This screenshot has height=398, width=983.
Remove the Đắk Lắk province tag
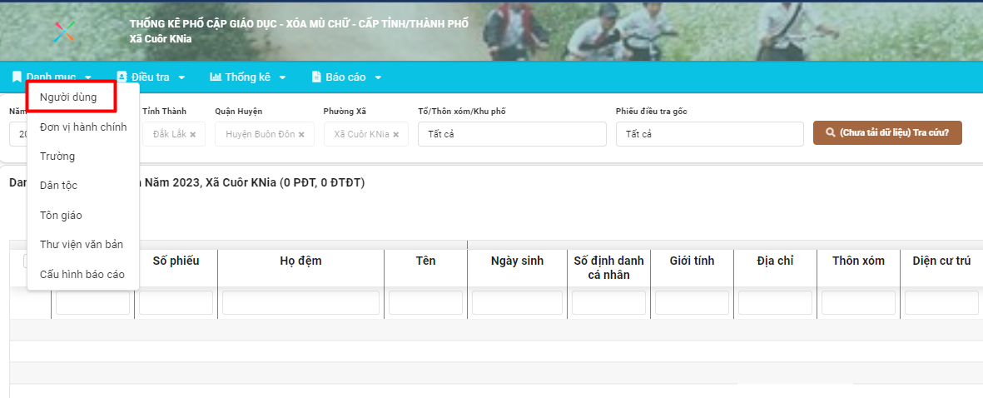pyautogui.click(x=193, y=134)
